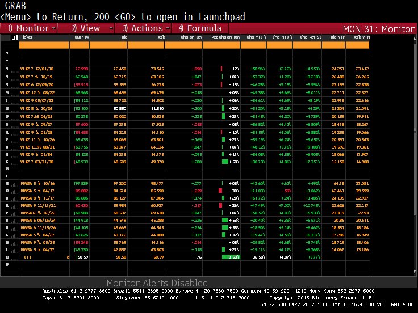This screenshot has width=418, height=313.
Task: Sort by the Chg on Day column header
Action: (x=191, y=37)
